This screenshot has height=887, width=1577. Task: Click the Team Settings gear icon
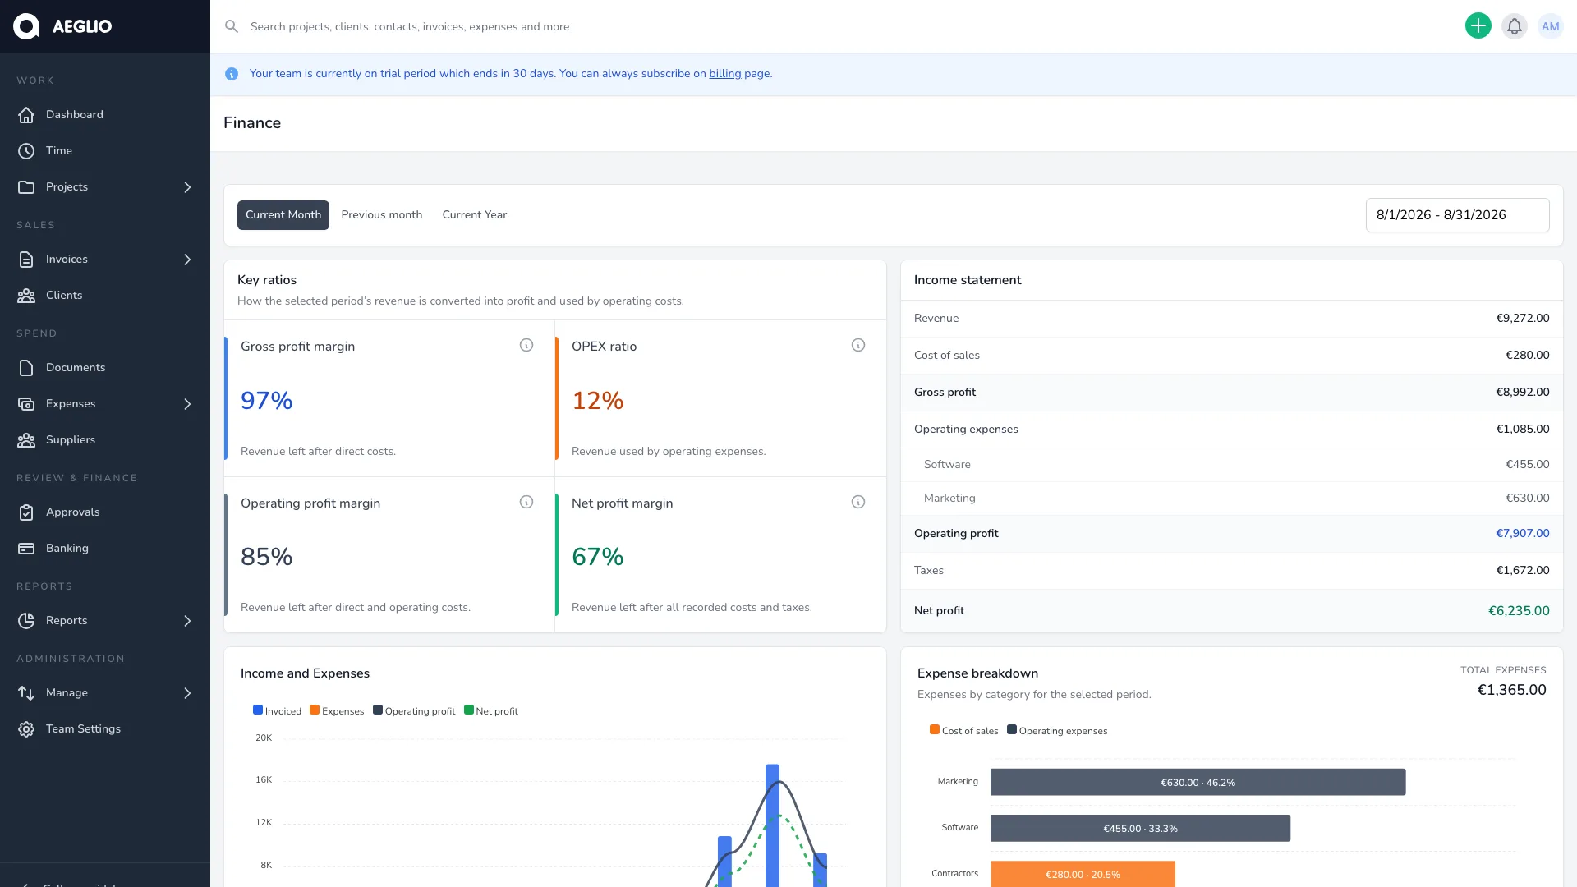pos(26,729)
